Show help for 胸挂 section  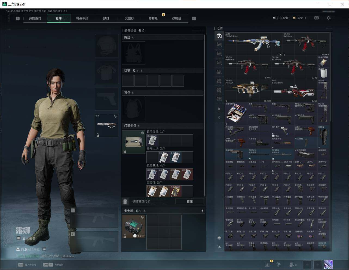133,38
